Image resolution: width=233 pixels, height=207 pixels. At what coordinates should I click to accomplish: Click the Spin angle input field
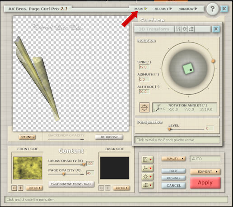click(x=144, y=67)
